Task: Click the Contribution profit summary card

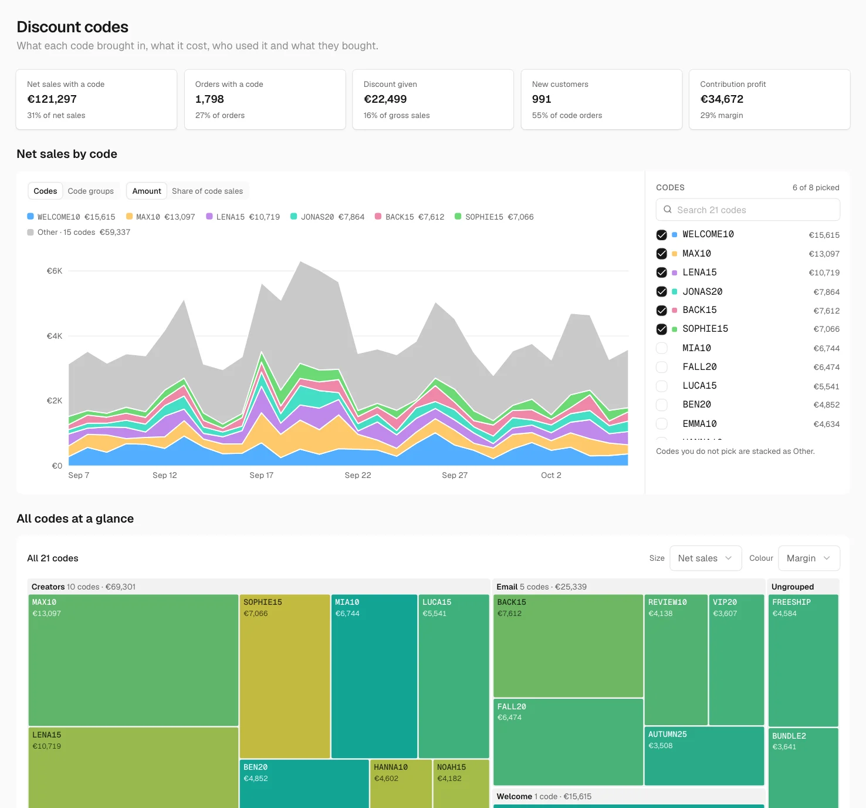Action: [x=770, y=99]
